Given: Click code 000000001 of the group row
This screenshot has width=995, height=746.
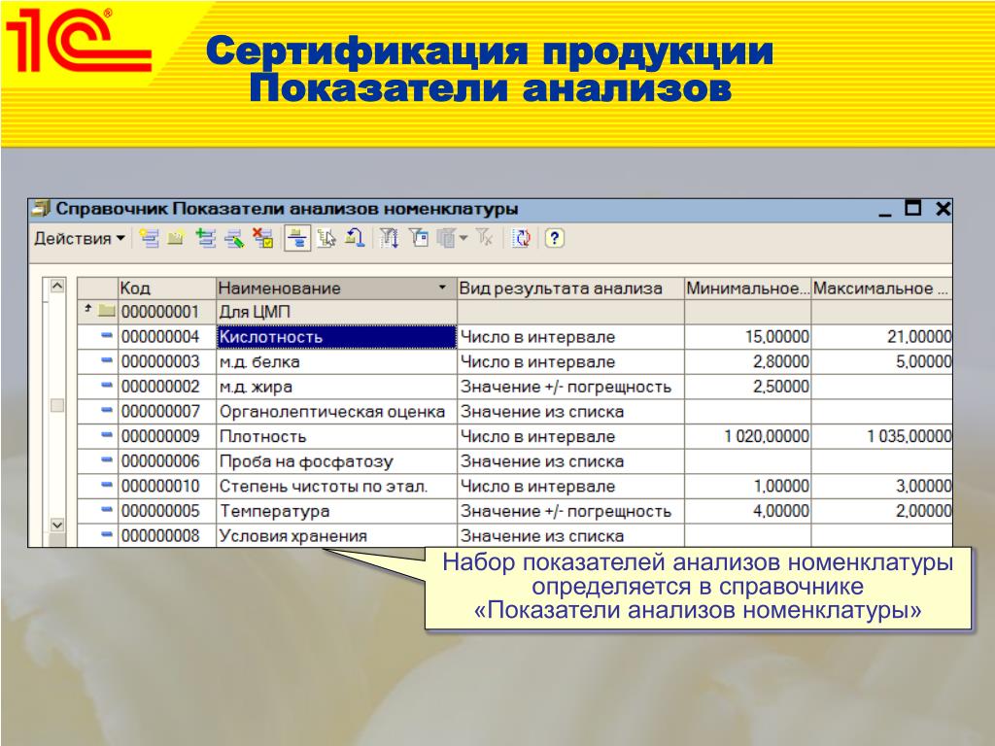Looking at the screenshot, I should tap(160, 312).
